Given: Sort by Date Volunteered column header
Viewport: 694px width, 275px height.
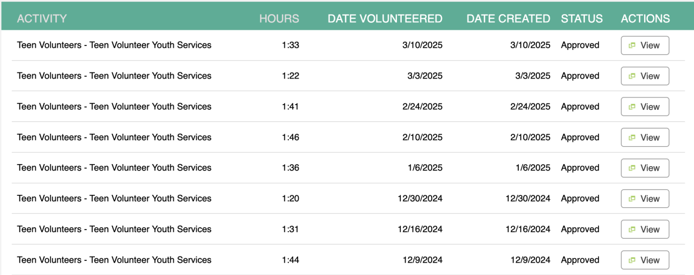Looking at the screenshot, I should tap(385, 18).
